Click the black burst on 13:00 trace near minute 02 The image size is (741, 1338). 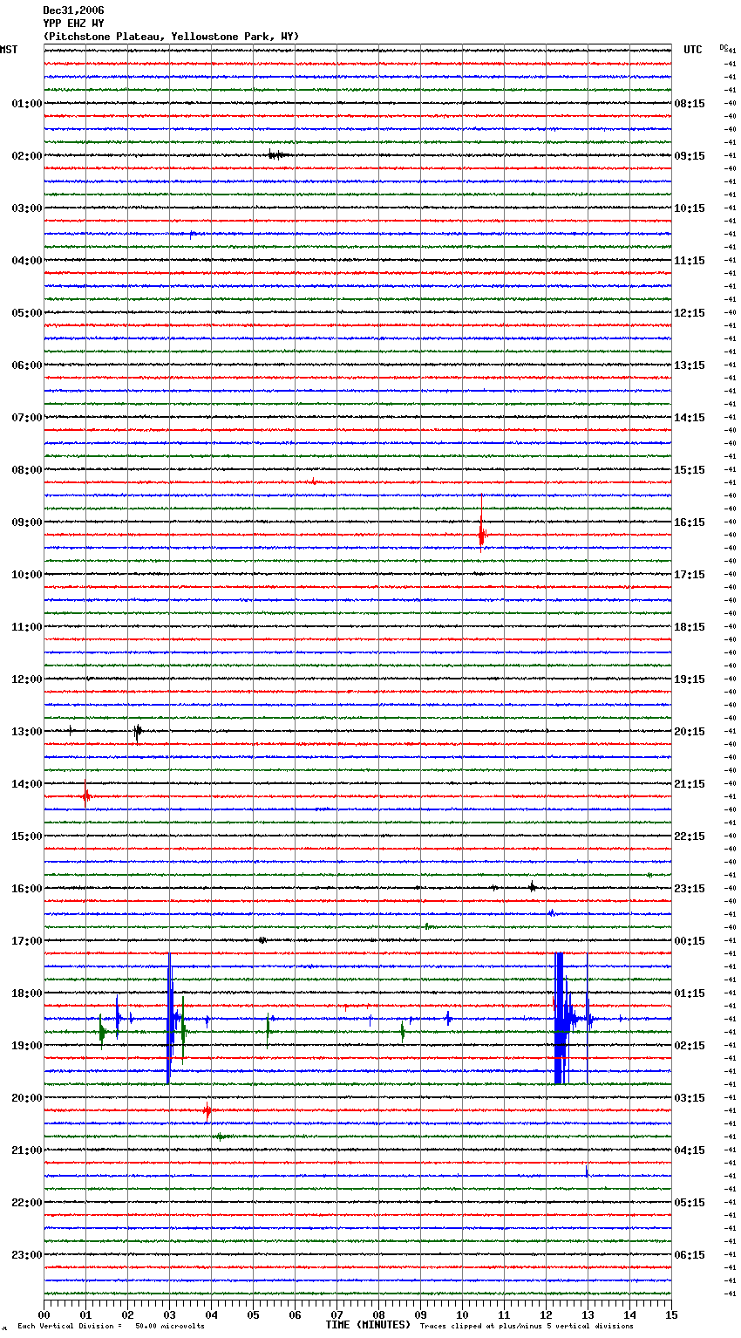[x=138, y=732]
